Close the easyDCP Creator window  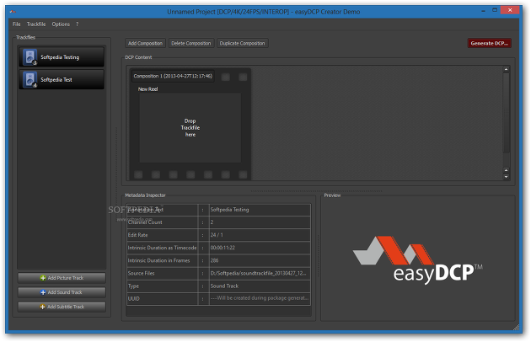[510, 10]
